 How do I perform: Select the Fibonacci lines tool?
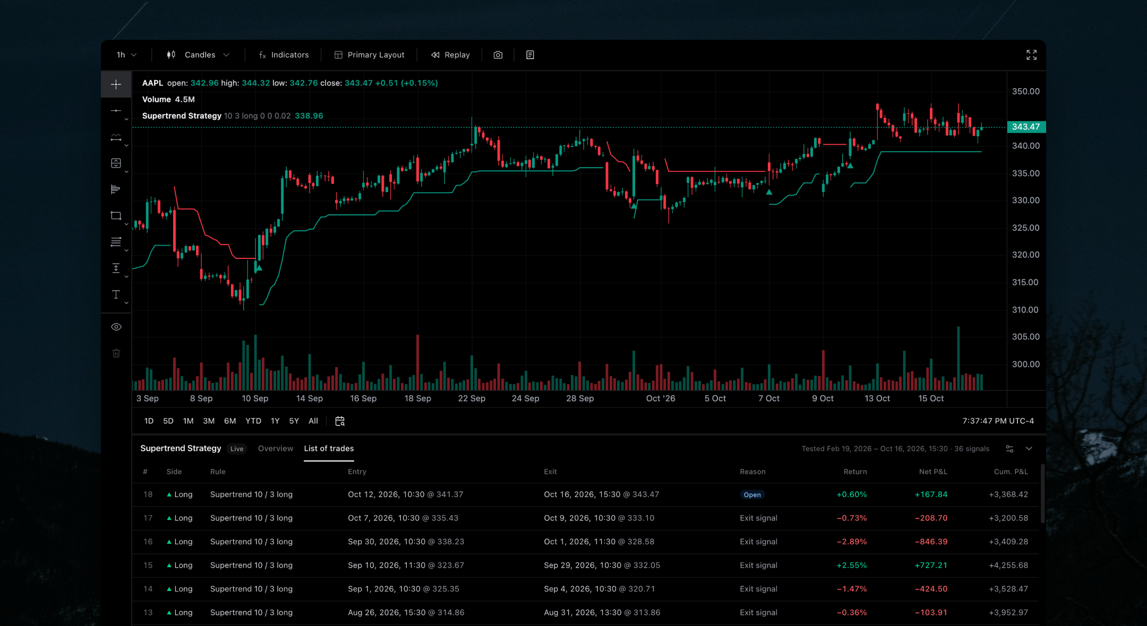(116, 242)
